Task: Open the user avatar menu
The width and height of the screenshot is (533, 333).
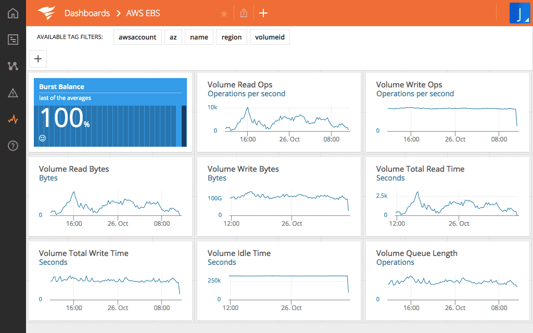Action: click(520, 13)
